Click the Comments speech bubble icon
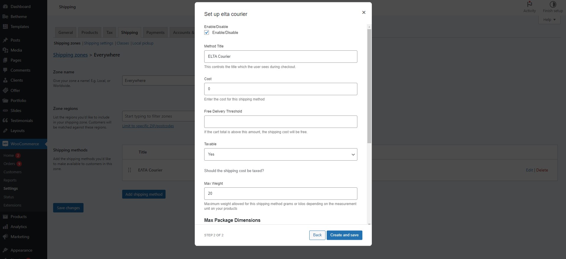 [x=5, y=70]
